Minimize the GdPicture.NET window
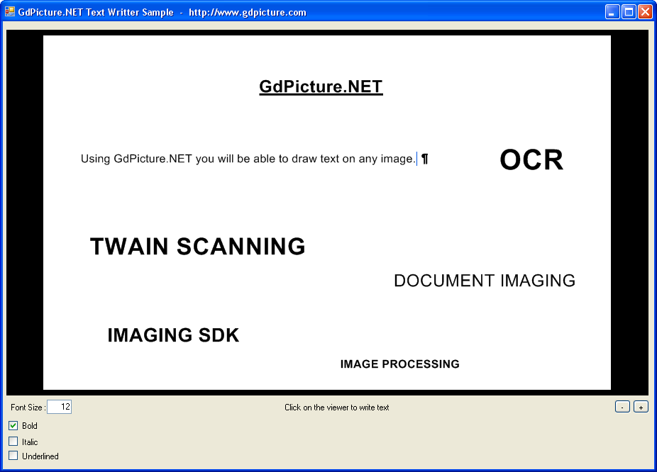 tap(612, 12)
